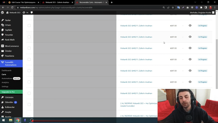This screenshot has height=123, width=218.
Task: Click the page vertical scrollbar
Action: click(217, 64)
